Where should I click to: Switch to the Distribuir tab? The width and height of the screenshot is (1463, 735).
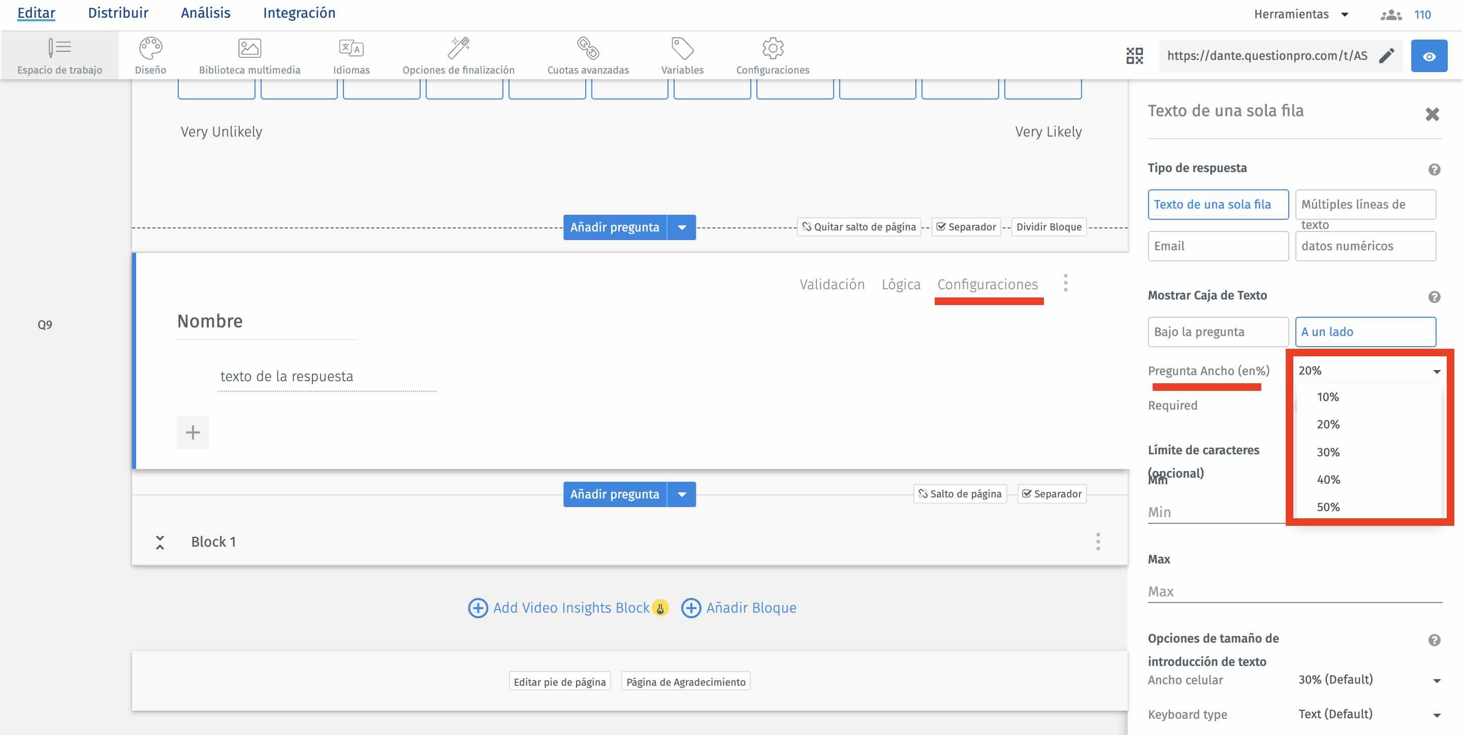point(117,13)
